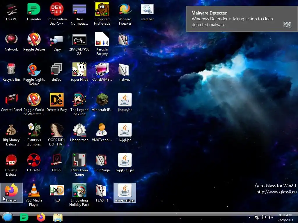Select the lwjgl_util.jar file

tap(125, 163)
